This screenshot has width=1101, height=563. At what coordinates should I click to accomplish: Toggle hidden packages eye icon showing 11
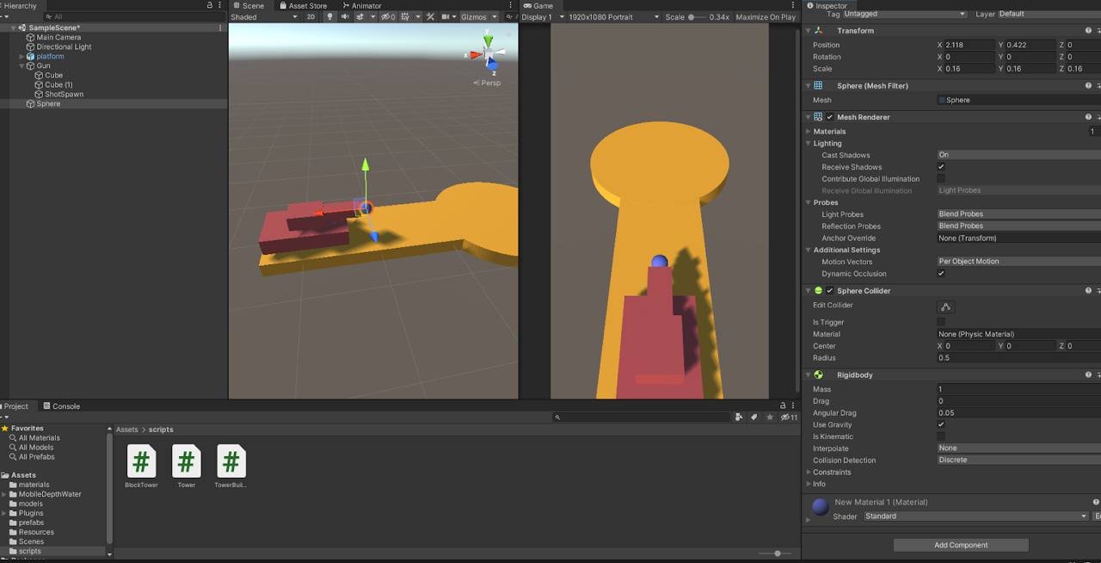(x=789, y=417)
